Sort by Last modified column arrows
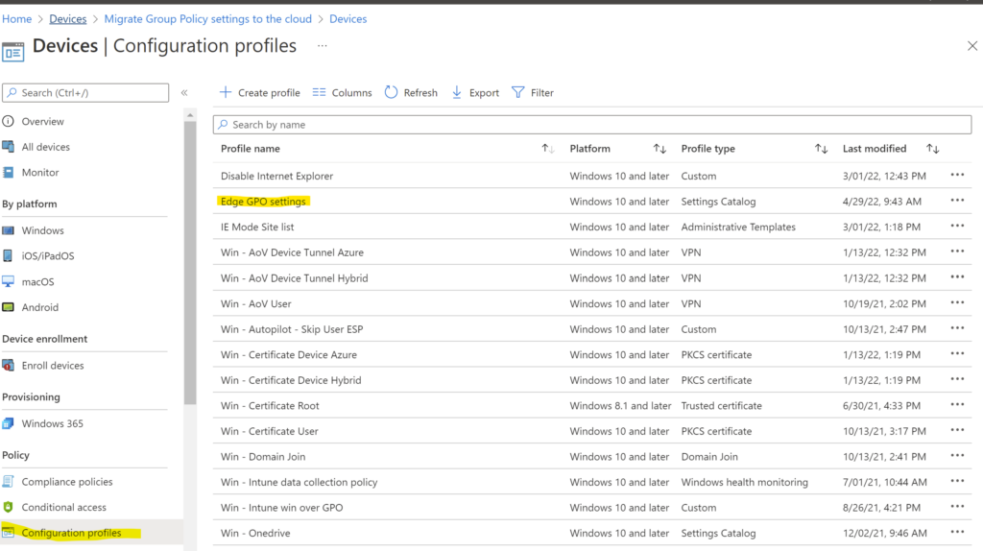The width and height of the screenshot is (983, 551). [x=933, y=149]
